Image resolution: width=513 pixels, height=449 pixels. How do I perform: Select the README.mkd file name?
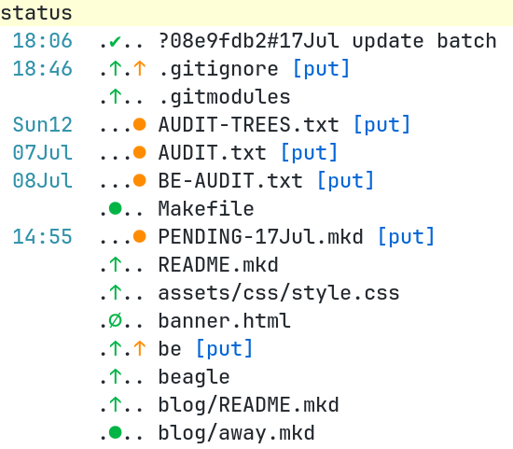click(x=218, y=264)
